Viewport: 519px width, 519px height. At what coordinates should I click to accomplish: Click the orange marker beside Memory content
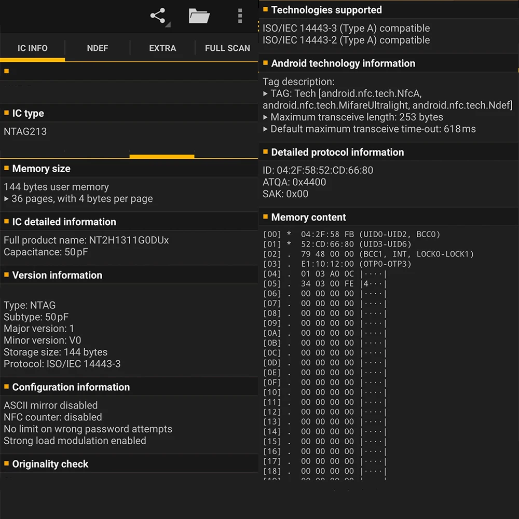266,217
